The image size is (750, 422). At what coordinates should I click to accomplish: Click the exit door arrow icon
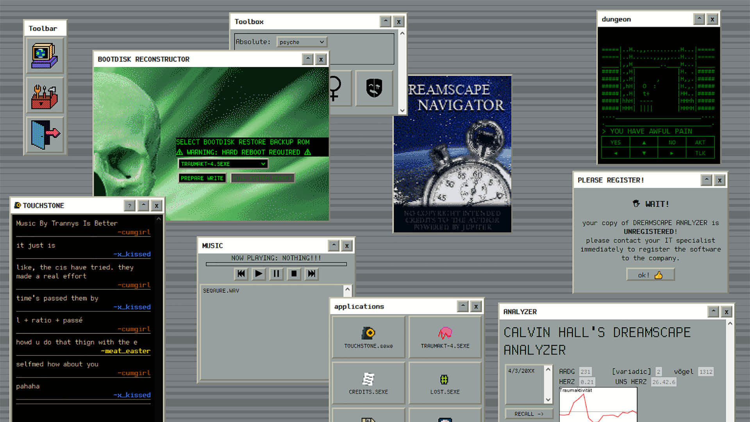[45, 134]
